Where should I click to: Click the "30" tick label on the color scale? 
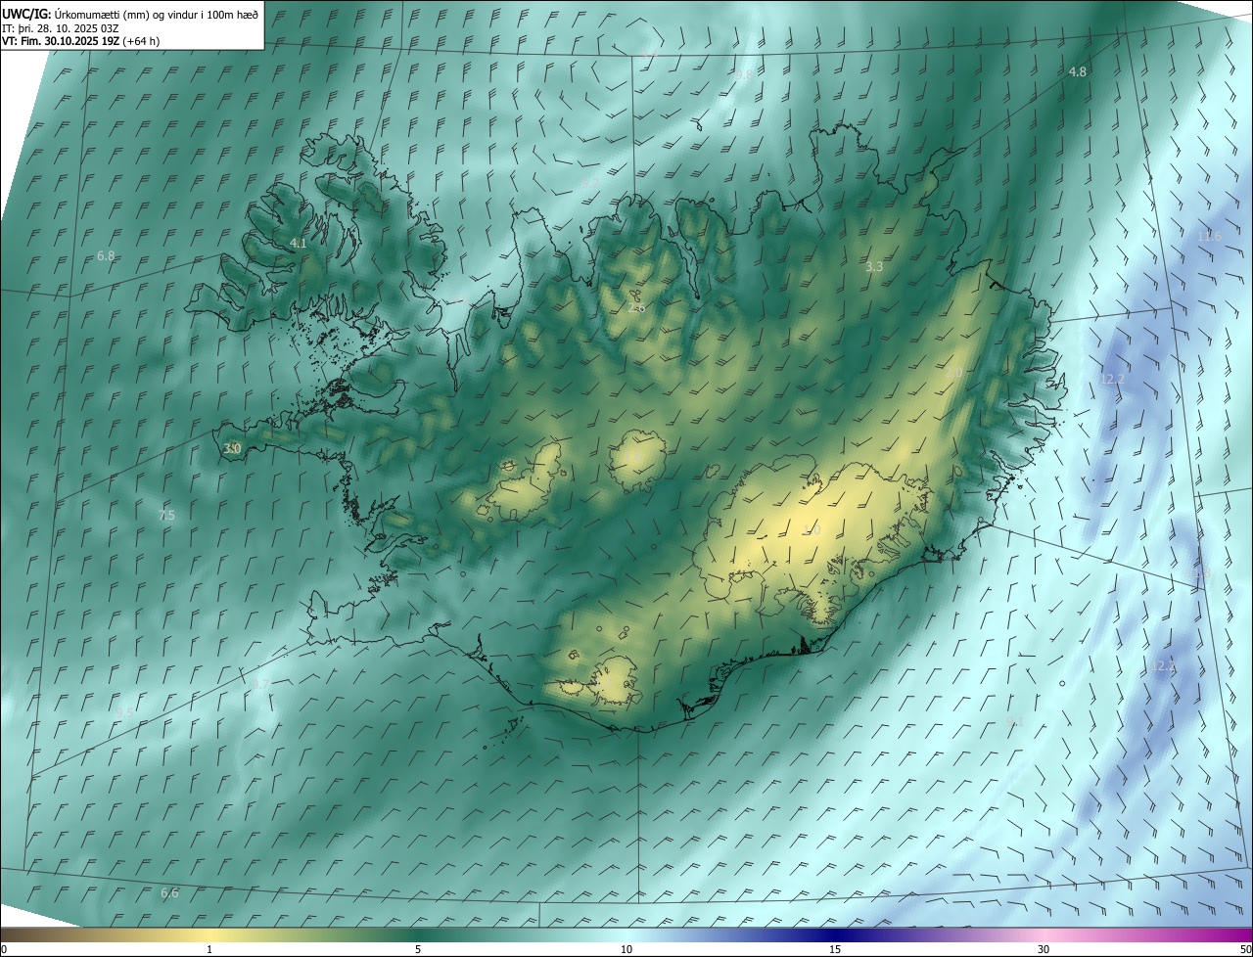1044,950
